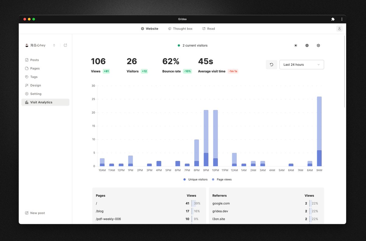Switch to the Thought box tab
This screenshot has height=241, width=366.
point(180,29)
